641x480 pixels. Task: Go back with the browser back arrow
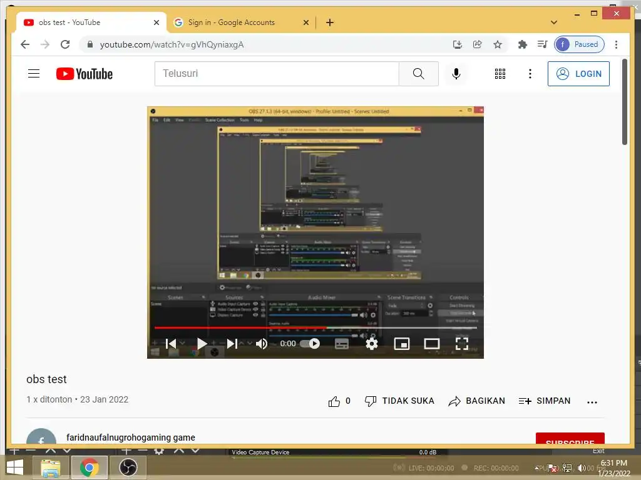(25, 44)
